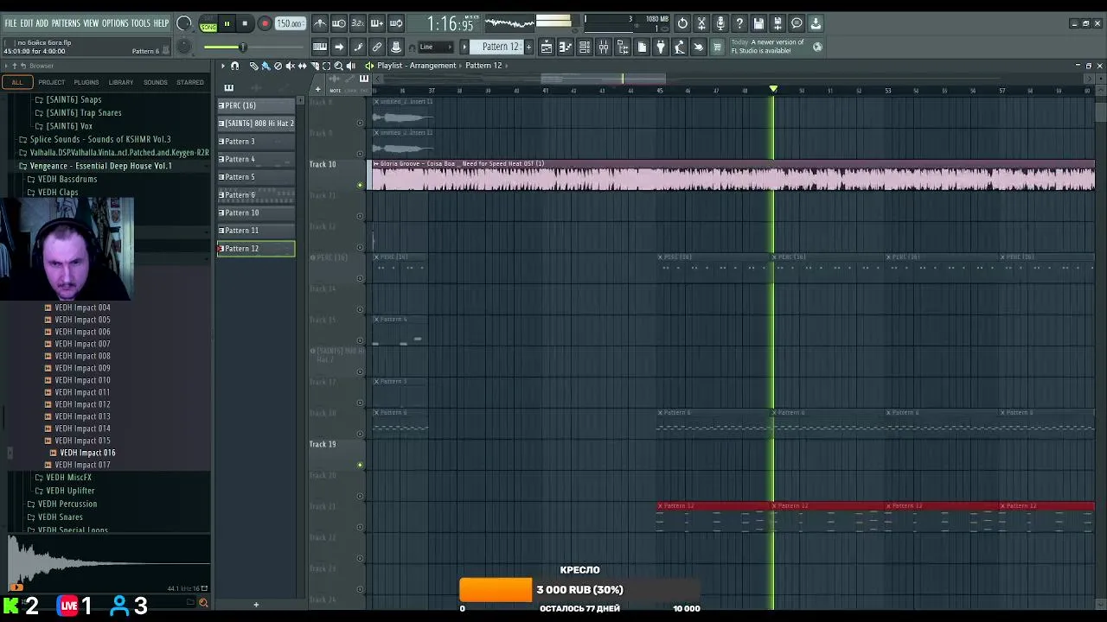Select VEDH Impact 016 sample
Screen dimensions: 1107x622
click(87, 453)
